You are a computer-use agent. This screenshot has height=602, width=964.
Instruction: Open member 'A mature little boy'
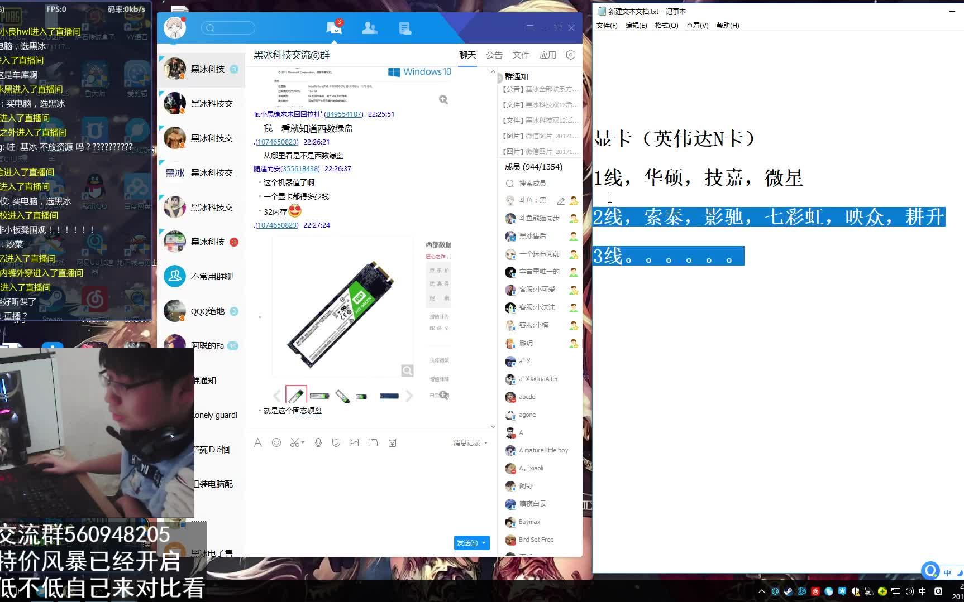[x=539, y=450]
